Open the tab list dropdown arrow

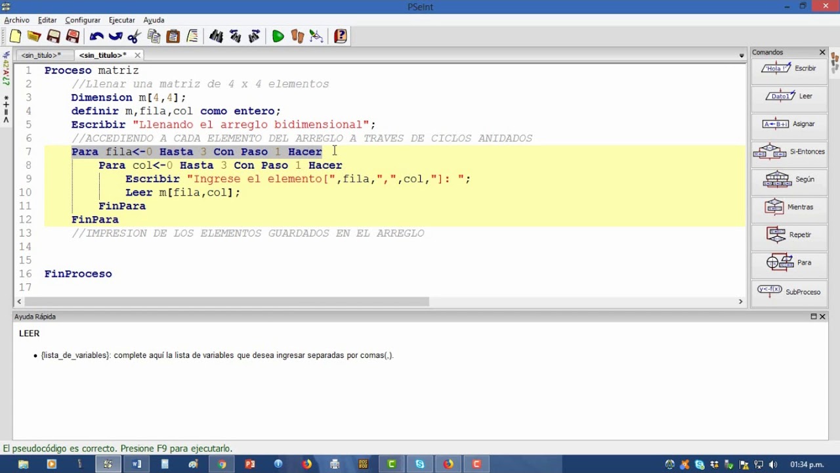(742, 56)
